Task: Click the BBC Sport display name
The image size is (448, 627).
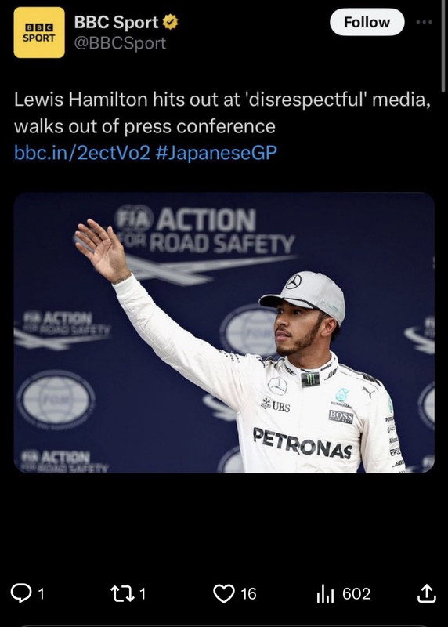Action: pyautogui.click(x=116, y=22)
